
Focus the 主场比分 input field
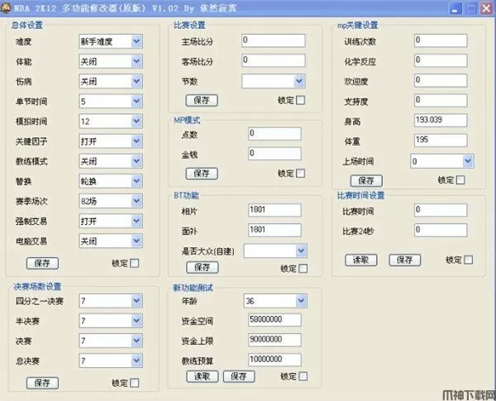(x=274, y=41)
